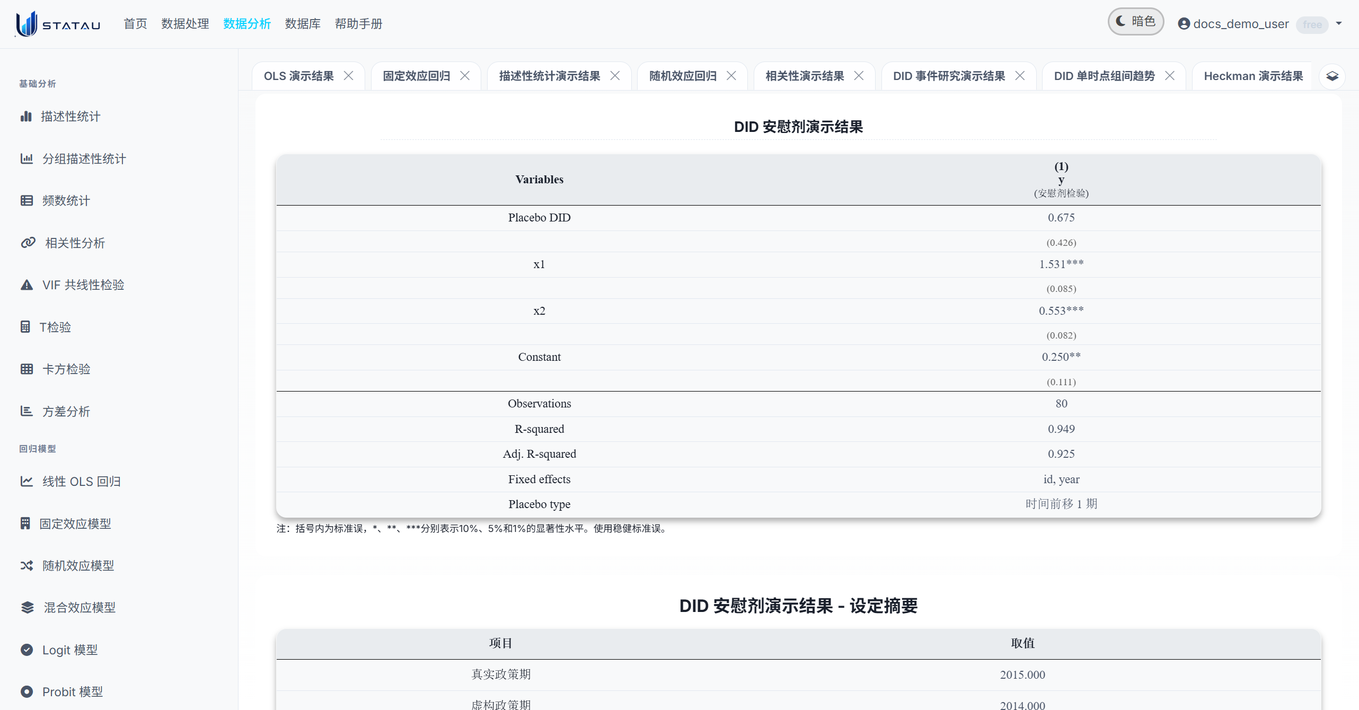Click the Probit 模型 dot-circle icon
This screenshot has height=710, width=1359.
27,691
